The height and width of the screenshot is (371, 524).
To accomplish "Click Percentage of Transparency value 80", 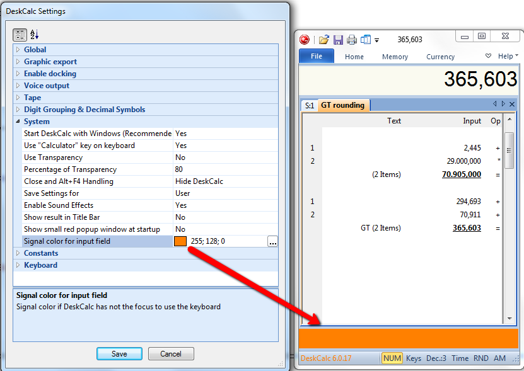I will (x=179, y=169).
